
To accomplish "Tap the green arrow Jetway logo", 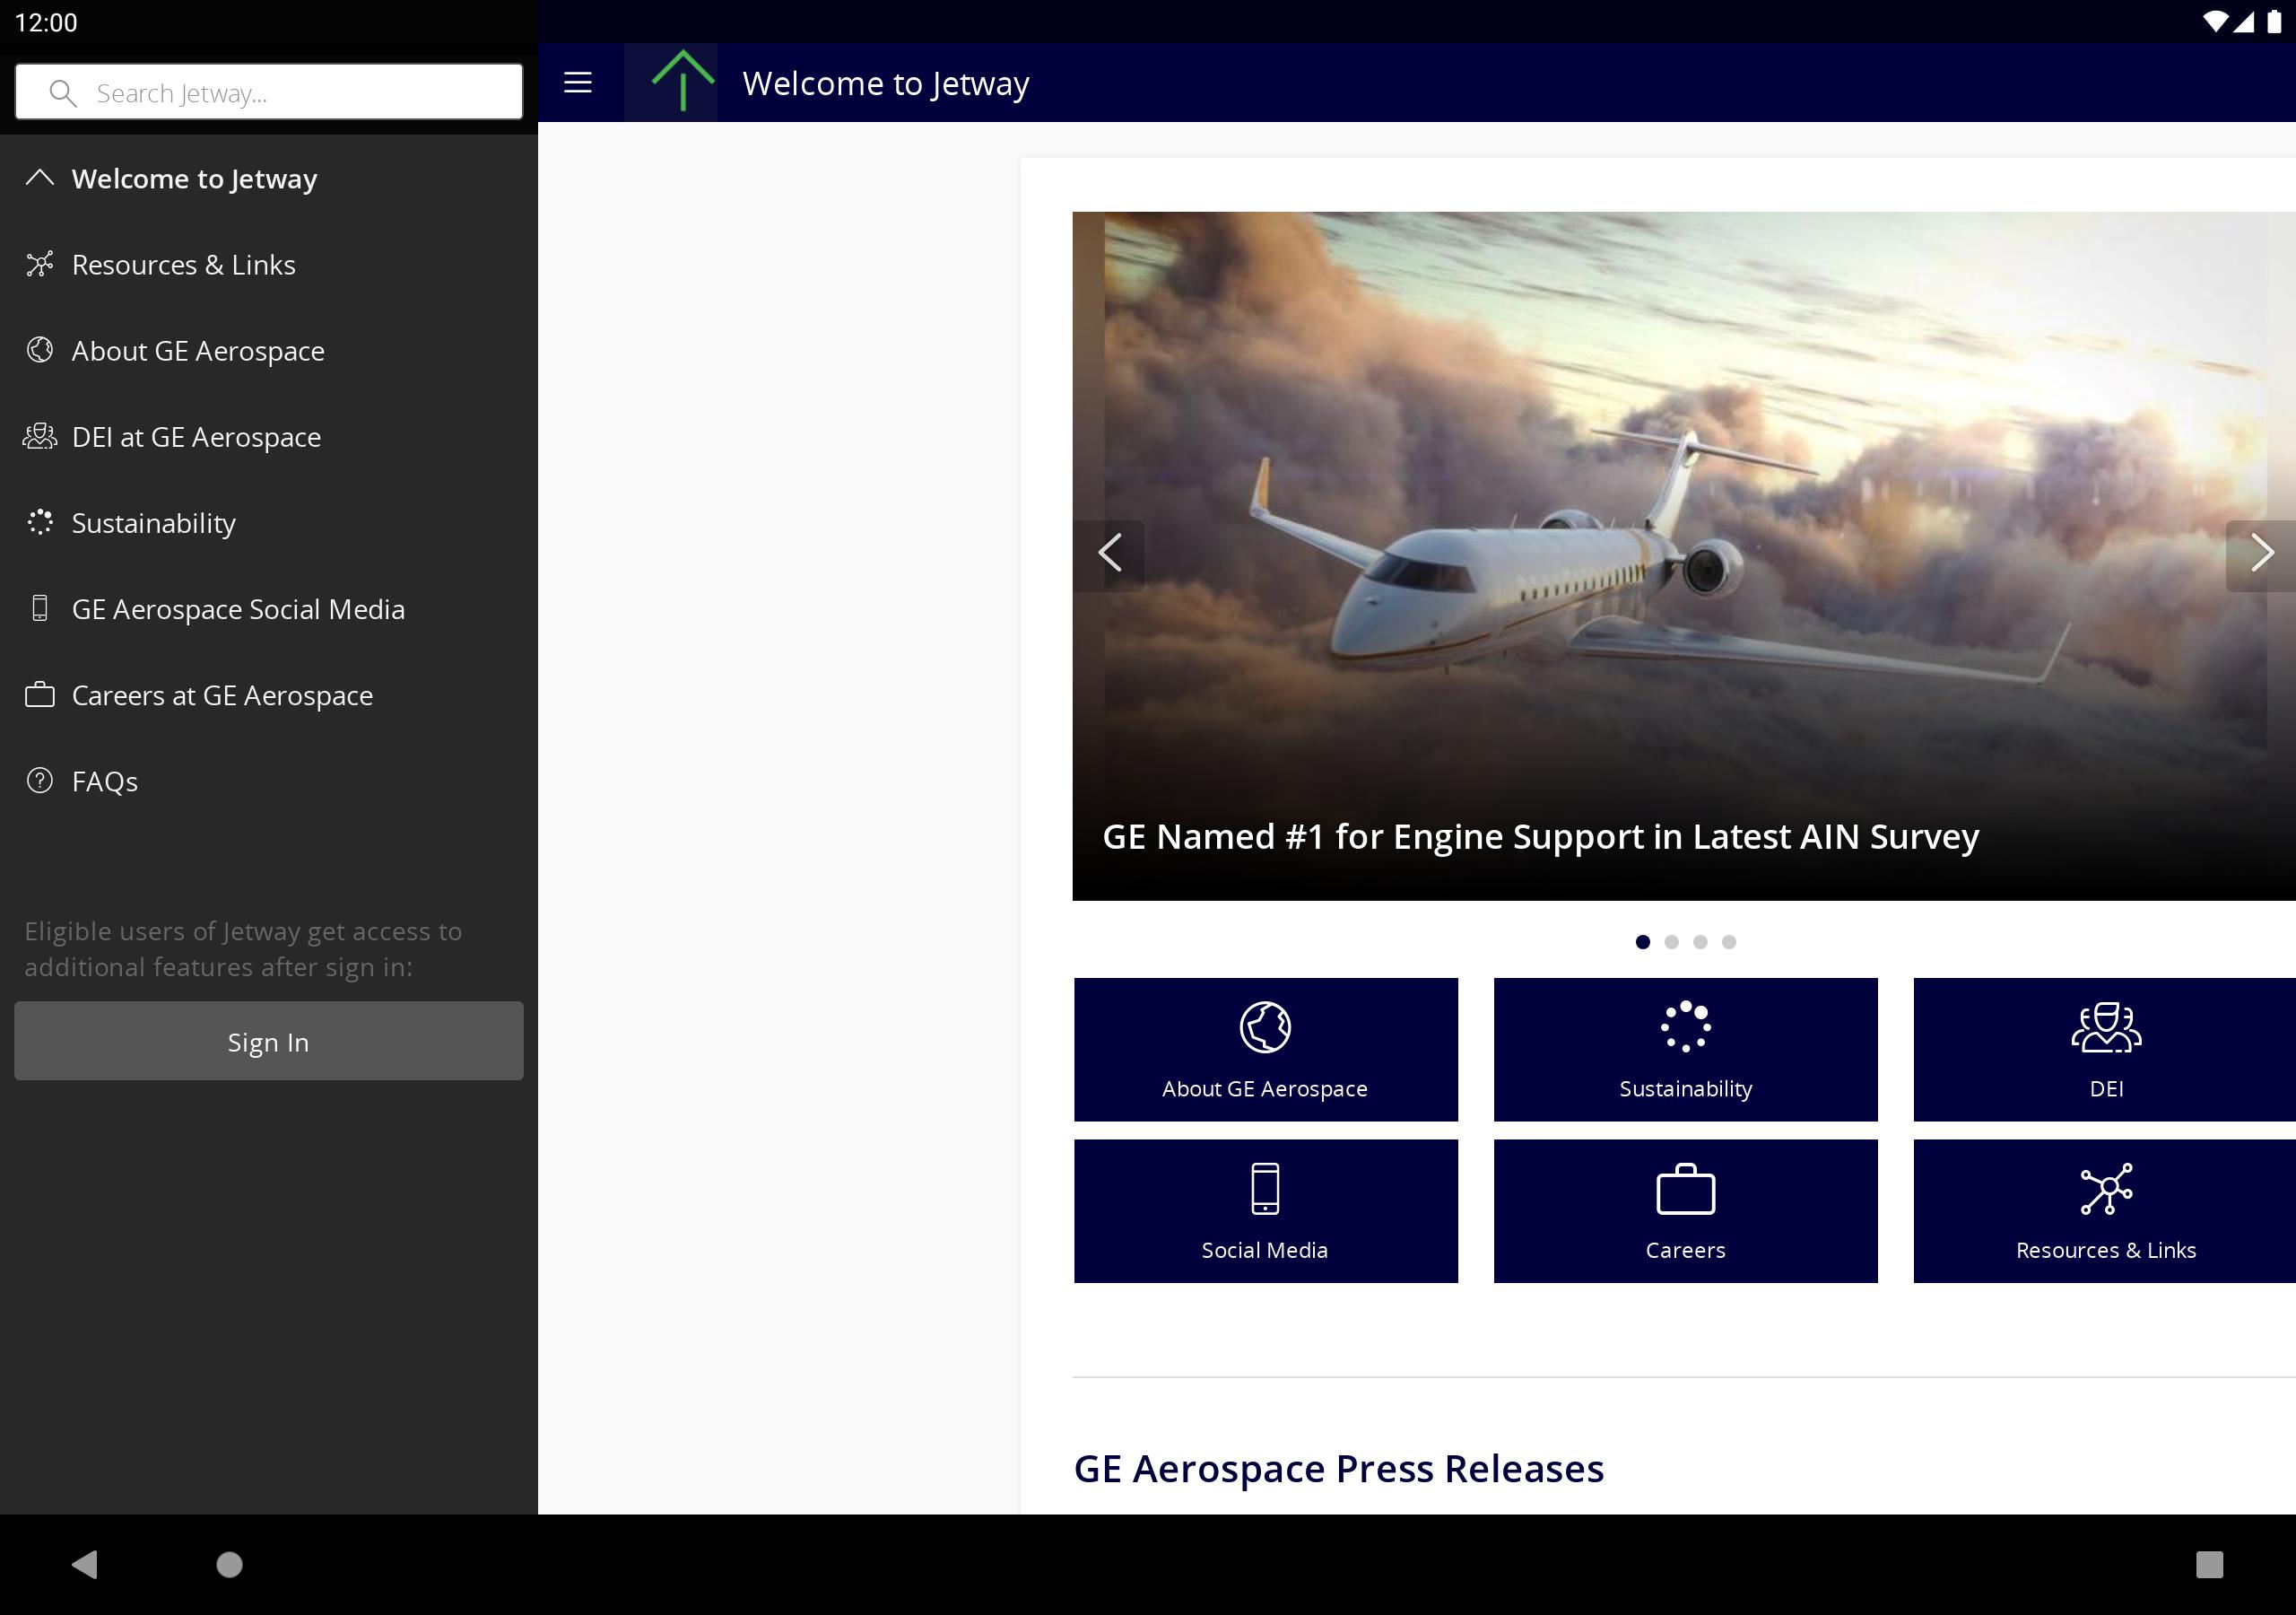I will (683, 80).
